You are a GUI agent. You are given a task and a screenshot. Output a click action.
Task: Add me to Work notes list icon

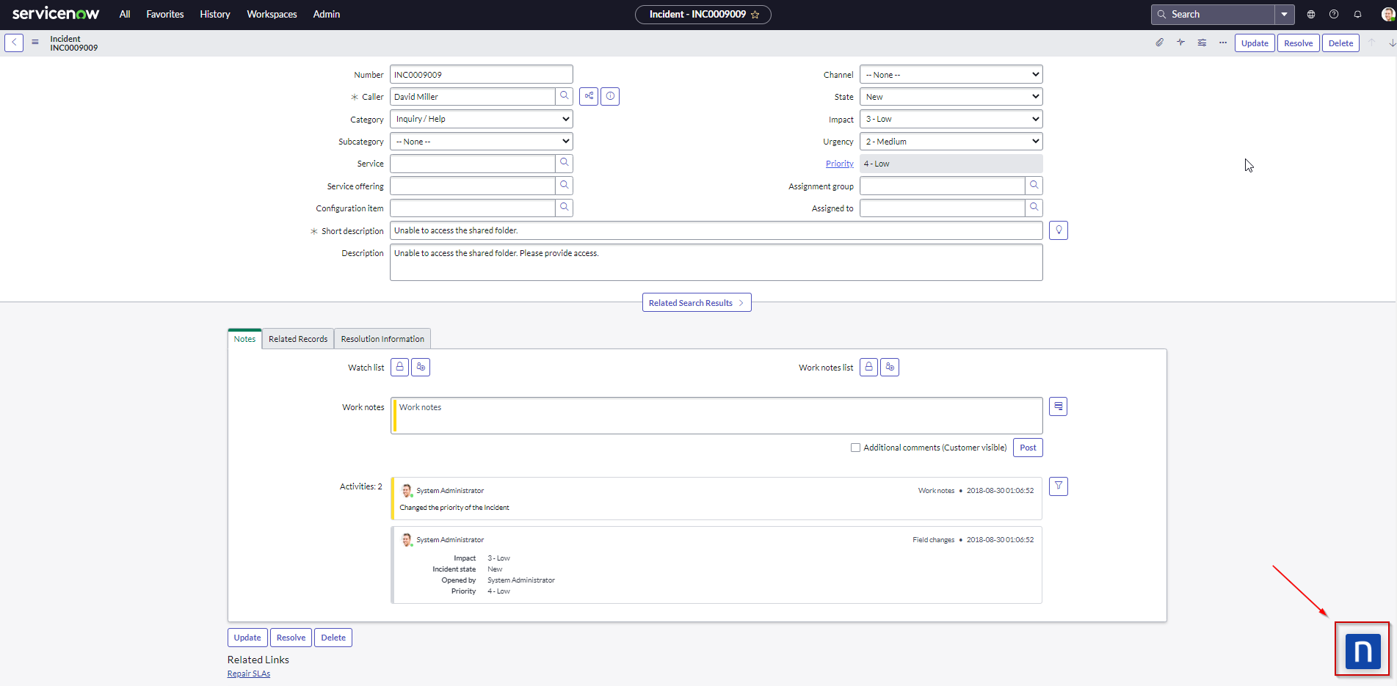[890, 367]
